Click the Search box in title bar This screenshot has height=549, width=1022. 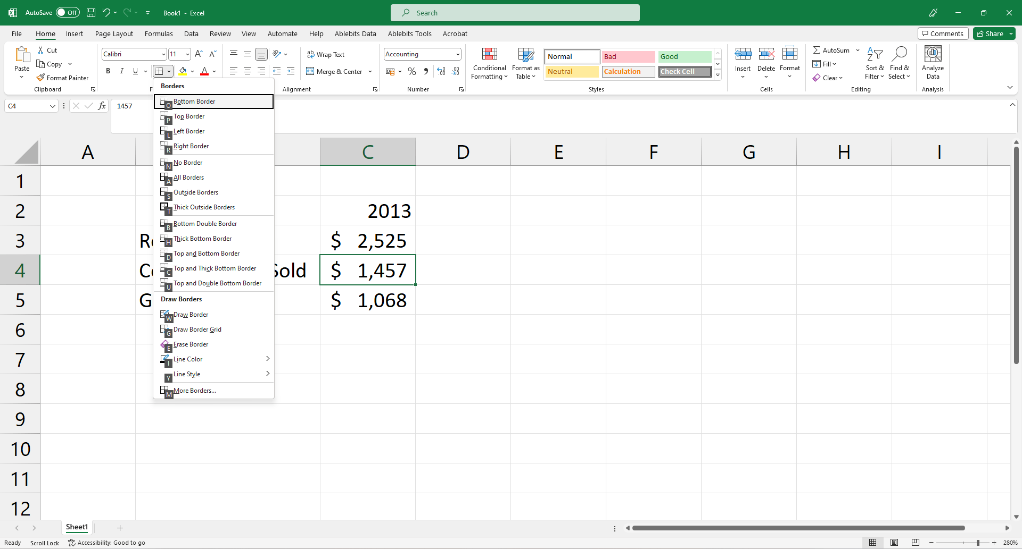click(515, 13)
